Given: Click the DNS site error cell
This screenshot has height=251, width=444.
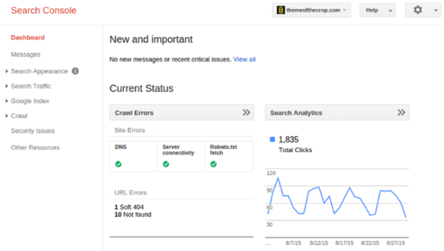Looking at the screenshot, I should (x=134, y=156).
